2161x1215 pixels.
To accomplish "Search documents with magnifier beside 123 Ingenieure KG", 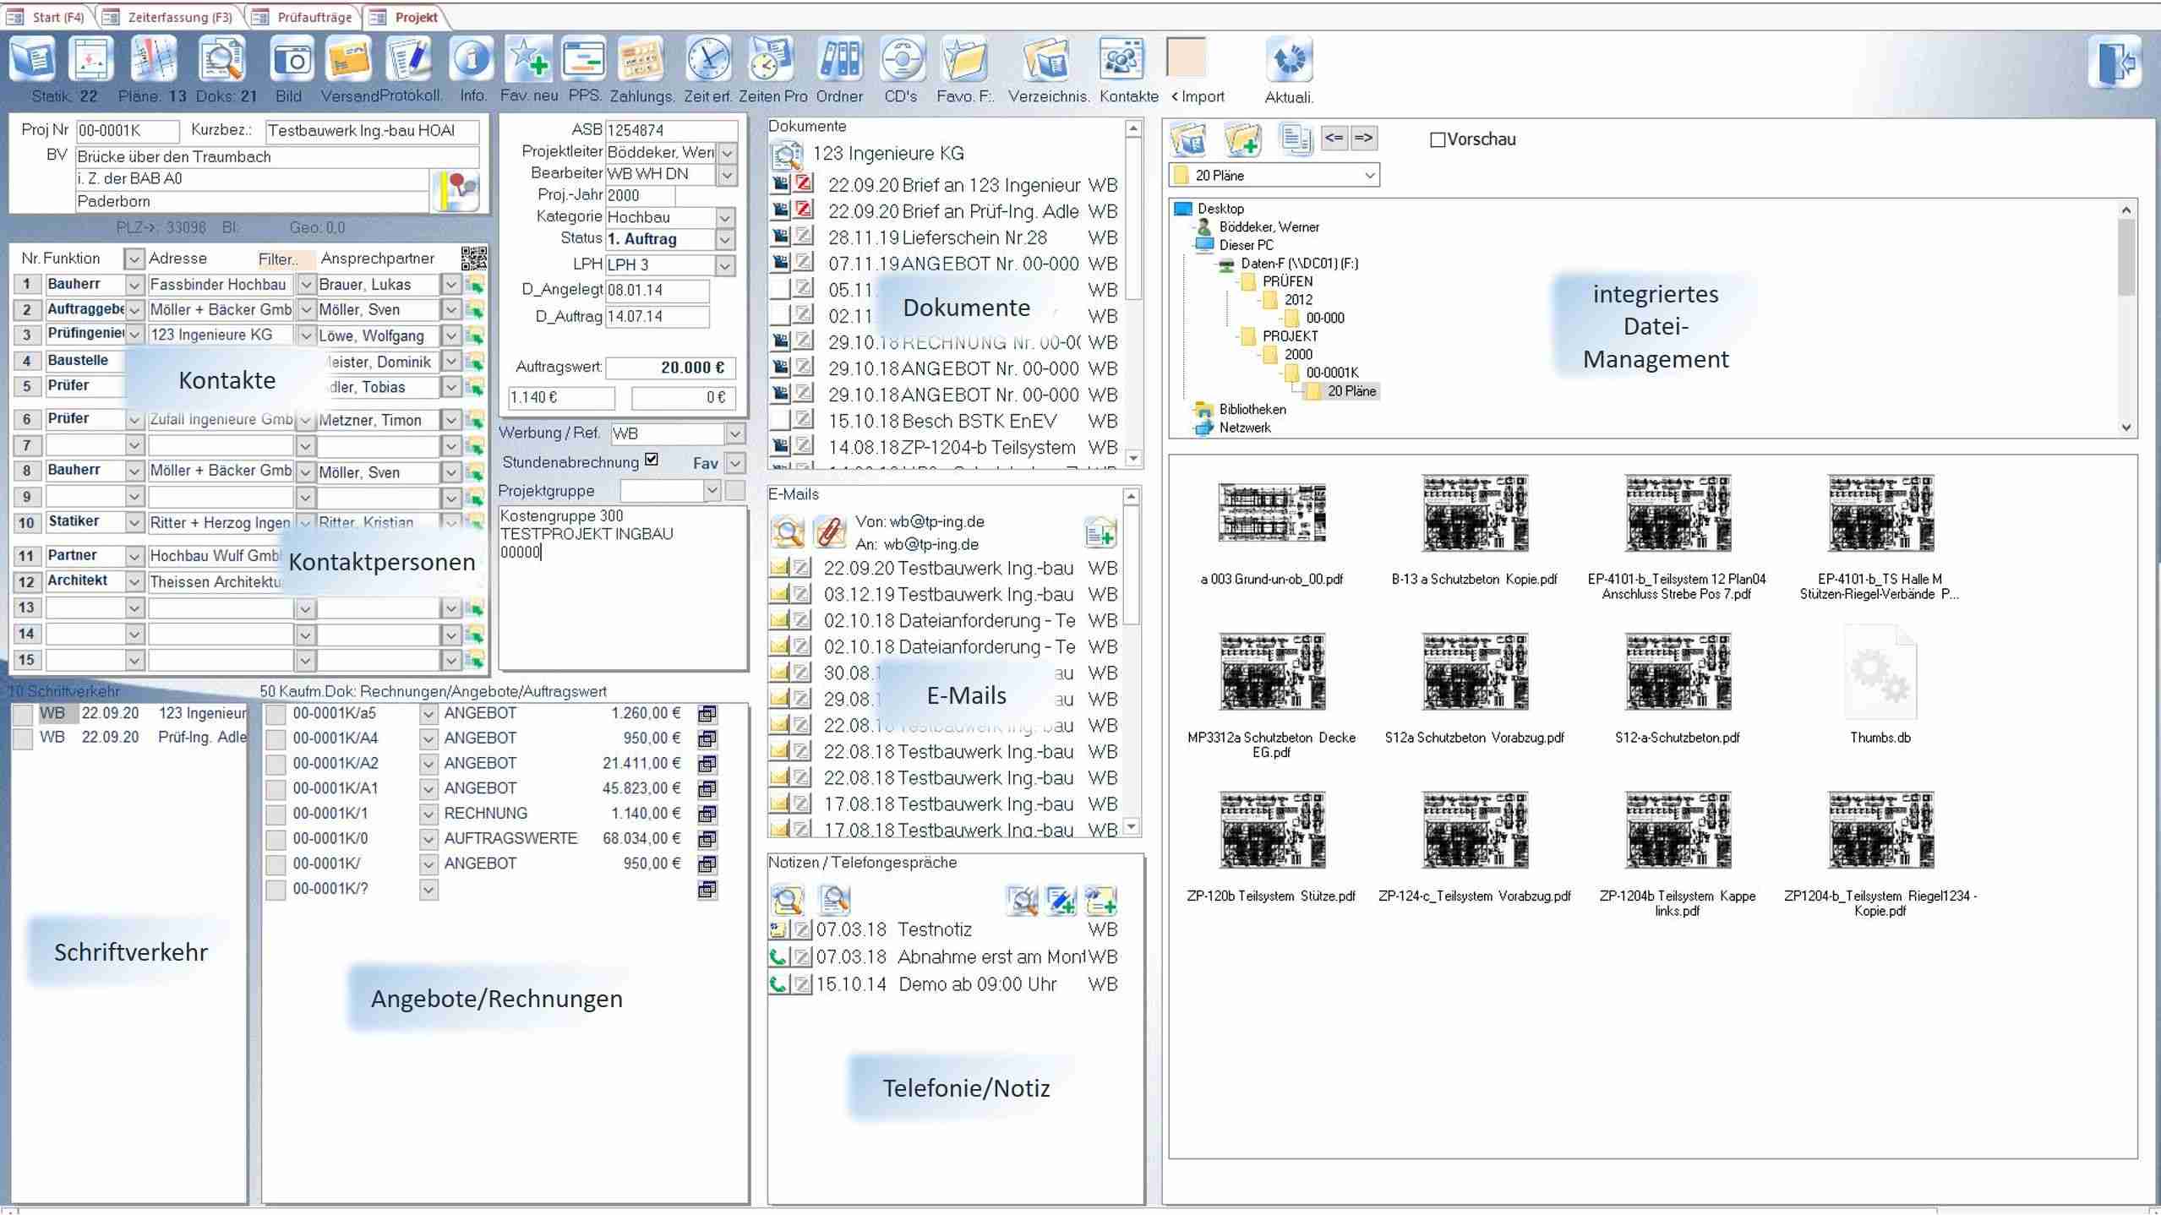I will coord(787,155).
